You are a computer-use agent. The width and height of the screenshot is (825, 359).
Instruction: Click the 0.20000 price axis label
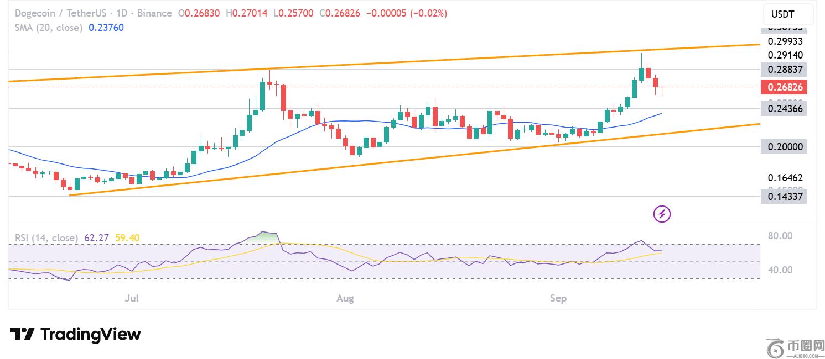(784, 147)
